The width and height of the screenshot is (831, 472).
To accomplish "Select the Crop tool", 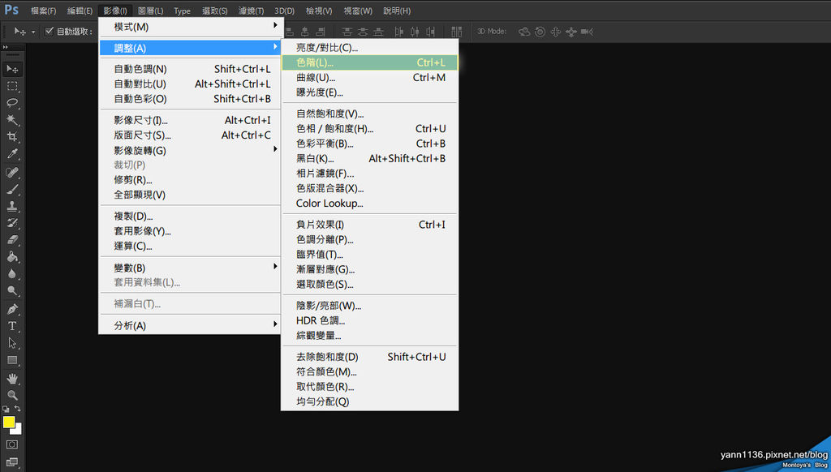I will [11, 137].
